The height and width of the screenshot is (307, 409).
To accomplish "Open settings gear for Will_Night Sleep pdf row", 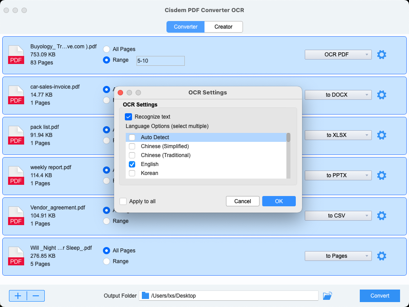I will tap(381, 256).
